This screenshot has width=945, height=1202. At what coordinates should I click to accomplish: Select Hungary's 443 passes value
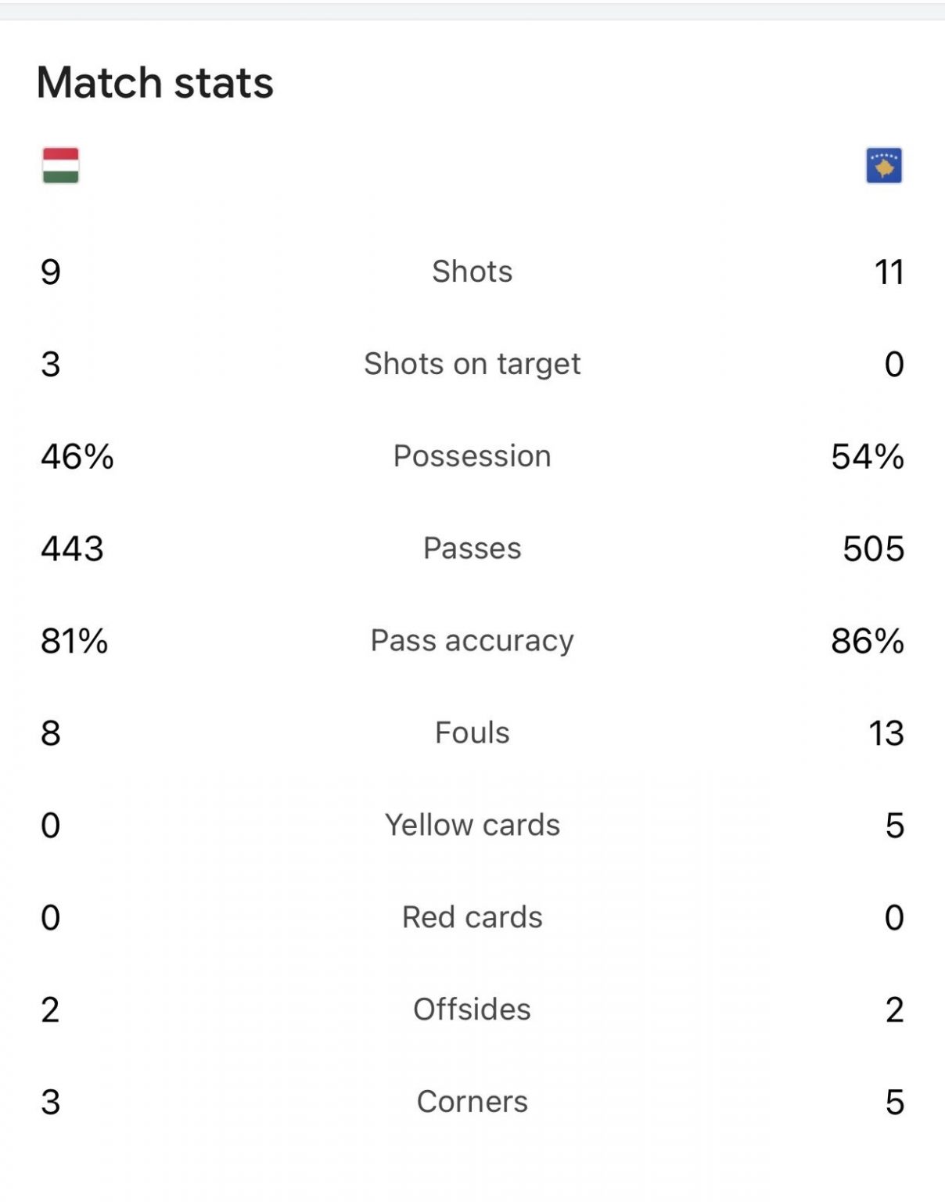[72, 549]
